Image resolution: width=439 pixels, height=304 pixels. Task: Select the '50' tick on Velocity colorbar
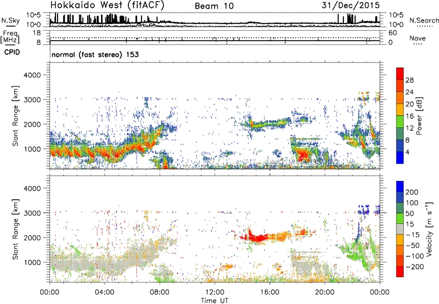point(409,213)
